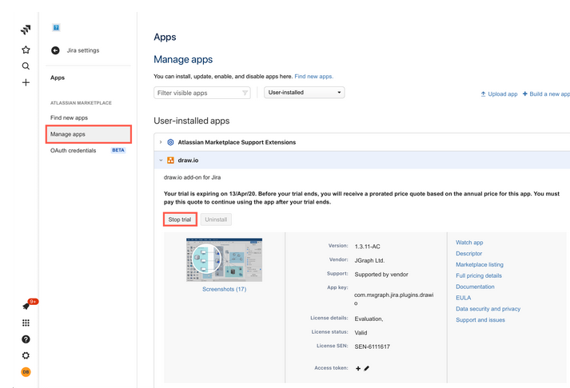This screenshot has height=388, width=570.
Task: Click Supported by vendor text
Action: click(x=381, y=275)
